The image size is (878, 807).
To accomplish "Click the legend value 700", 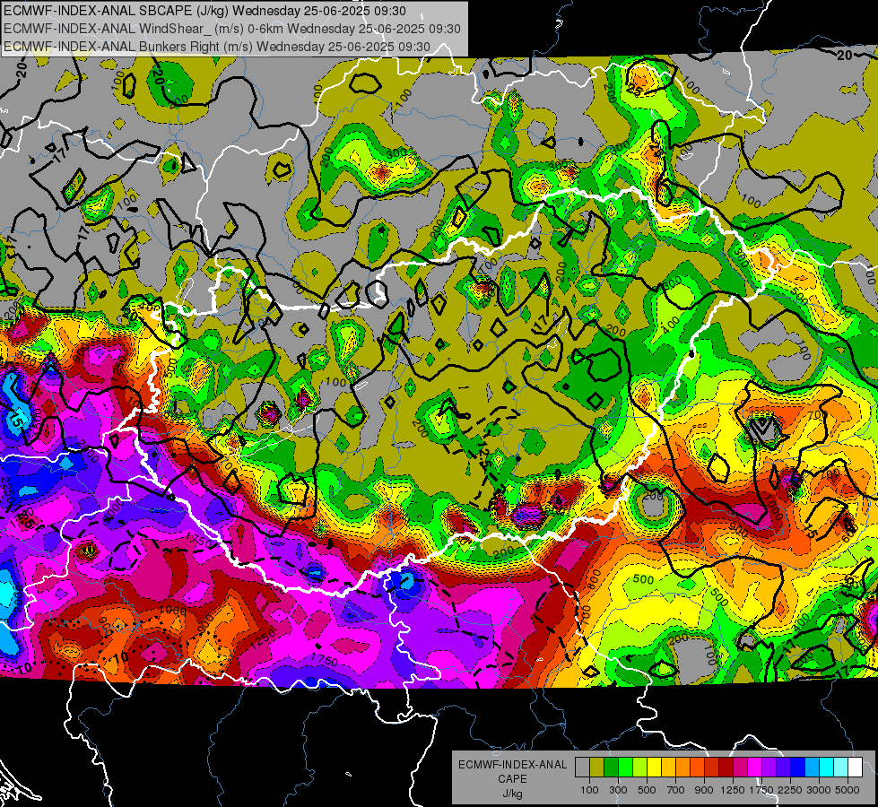I will click(x=676, y=790).
